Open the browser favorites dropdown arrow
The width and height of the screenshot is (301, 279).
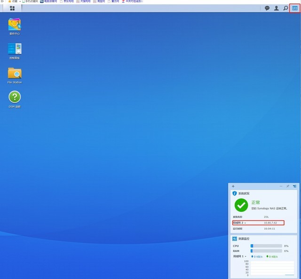pos(20,2)
